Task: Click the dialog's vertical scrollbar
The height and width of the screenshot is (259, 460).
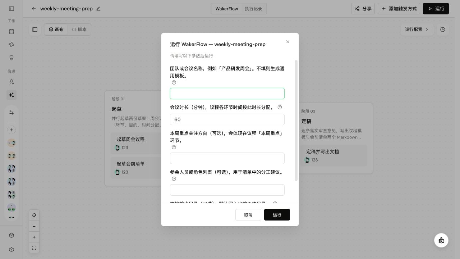Action: 296,121
